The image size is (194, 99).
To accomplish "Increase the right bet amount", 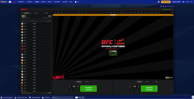I will click(139, 86).
